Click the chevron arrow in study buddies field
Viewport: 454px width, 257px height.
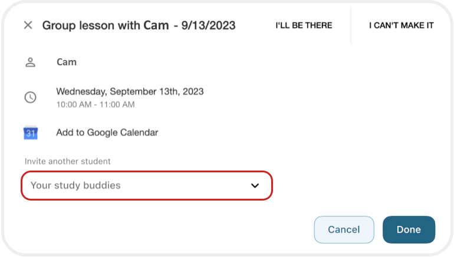click(x=255, y=185)
